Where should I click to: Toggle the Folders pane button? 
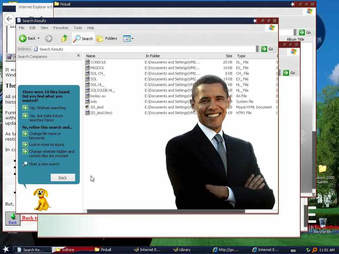107,38
